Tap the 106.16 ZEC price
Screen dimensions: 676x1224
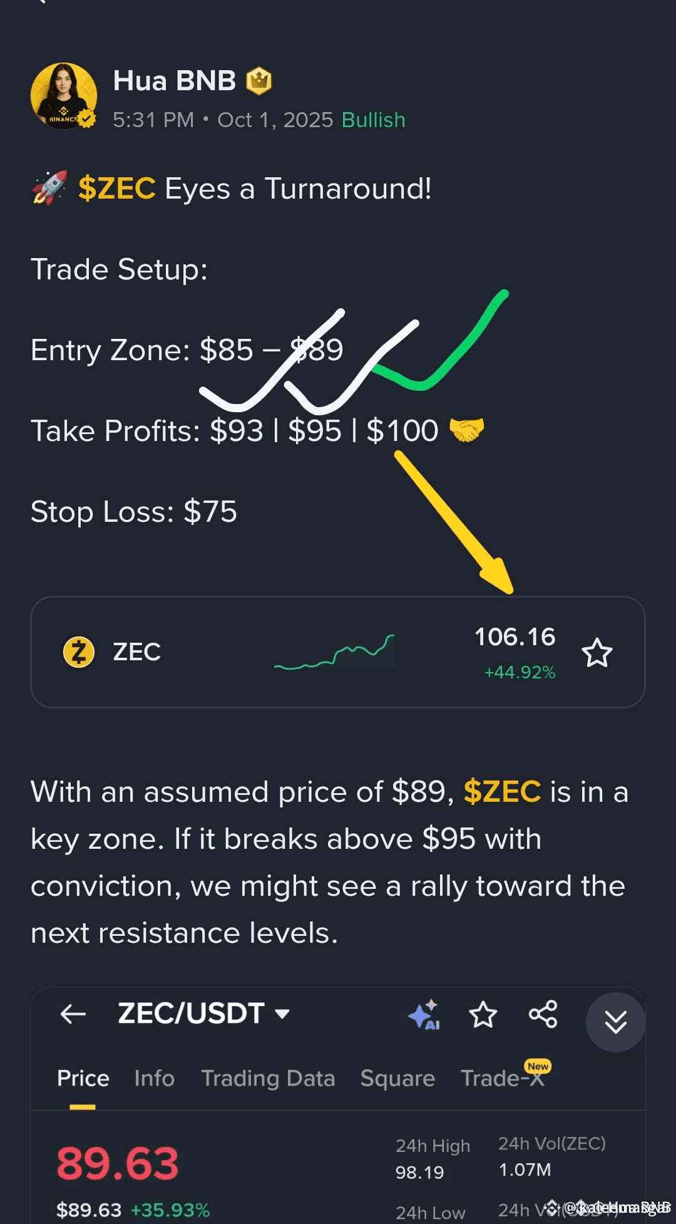click(515, 637)
